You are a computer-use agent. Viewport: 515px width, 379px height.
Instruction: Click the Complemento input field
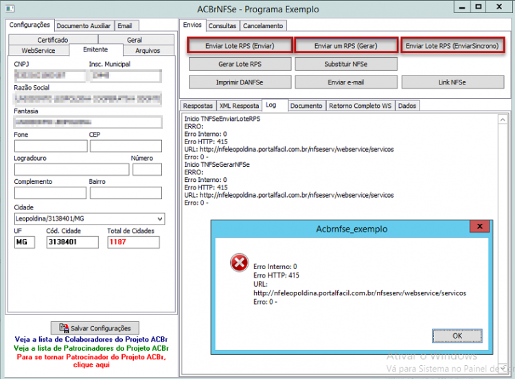coord(50,193)
